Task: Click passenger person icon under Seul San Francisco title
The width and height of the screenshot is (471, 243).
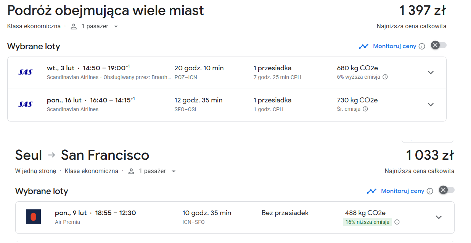Action: [x=132, y=171]
